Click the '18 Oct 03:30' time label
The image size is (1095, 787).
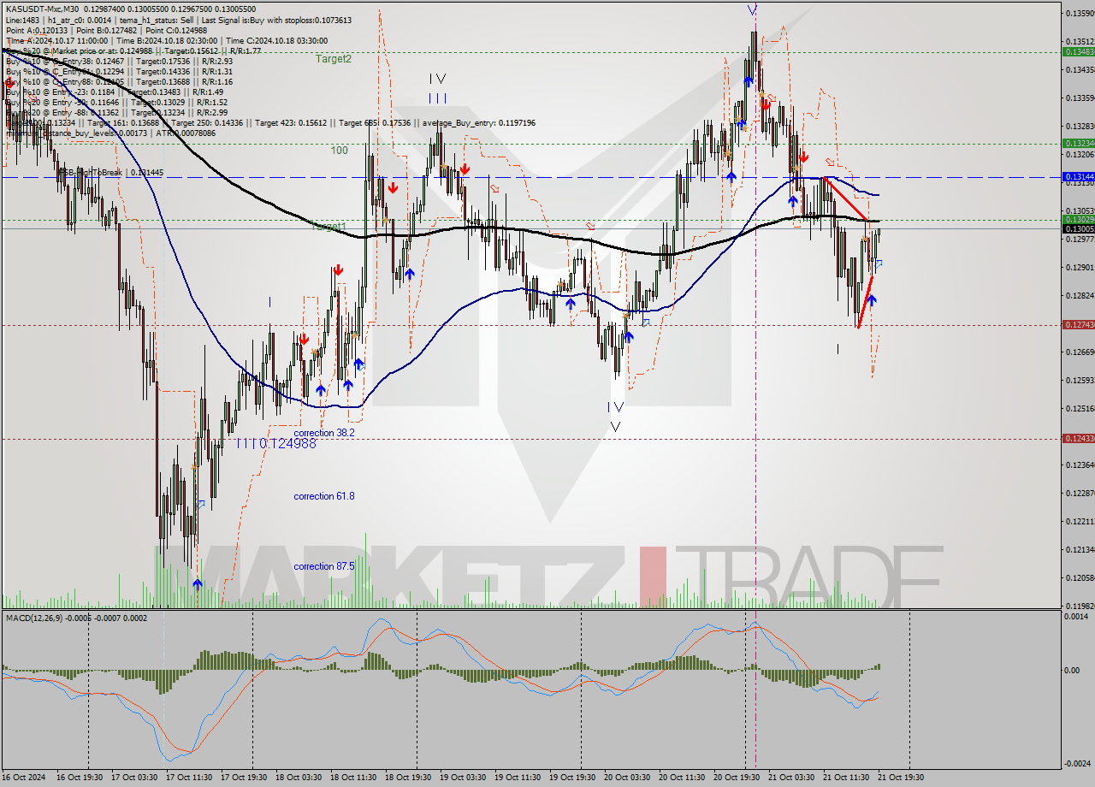pos(299,778)
